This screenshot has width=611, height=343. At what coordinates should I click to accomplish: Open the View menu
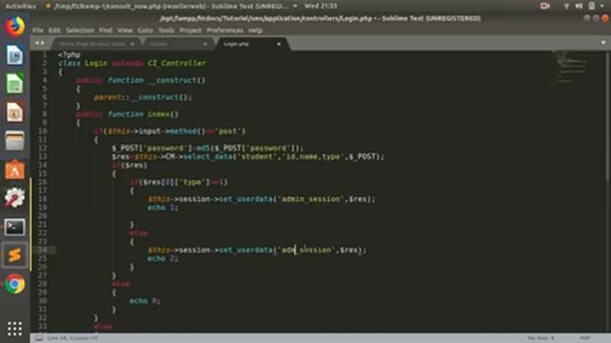[125, 30]
